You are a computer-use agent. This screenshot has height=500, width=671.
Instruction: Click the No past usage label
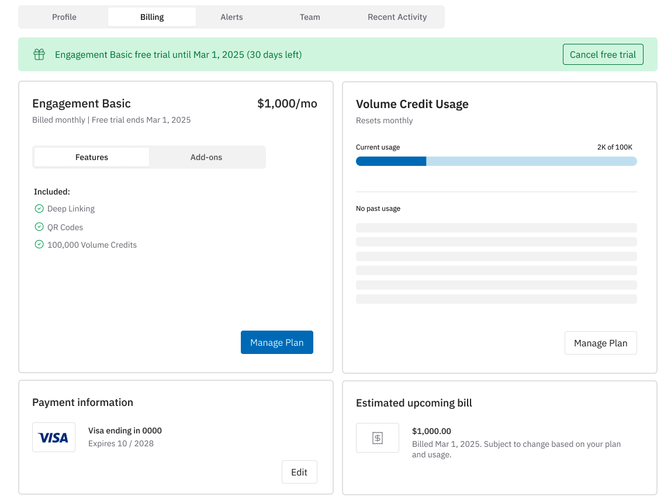point(378,209)
